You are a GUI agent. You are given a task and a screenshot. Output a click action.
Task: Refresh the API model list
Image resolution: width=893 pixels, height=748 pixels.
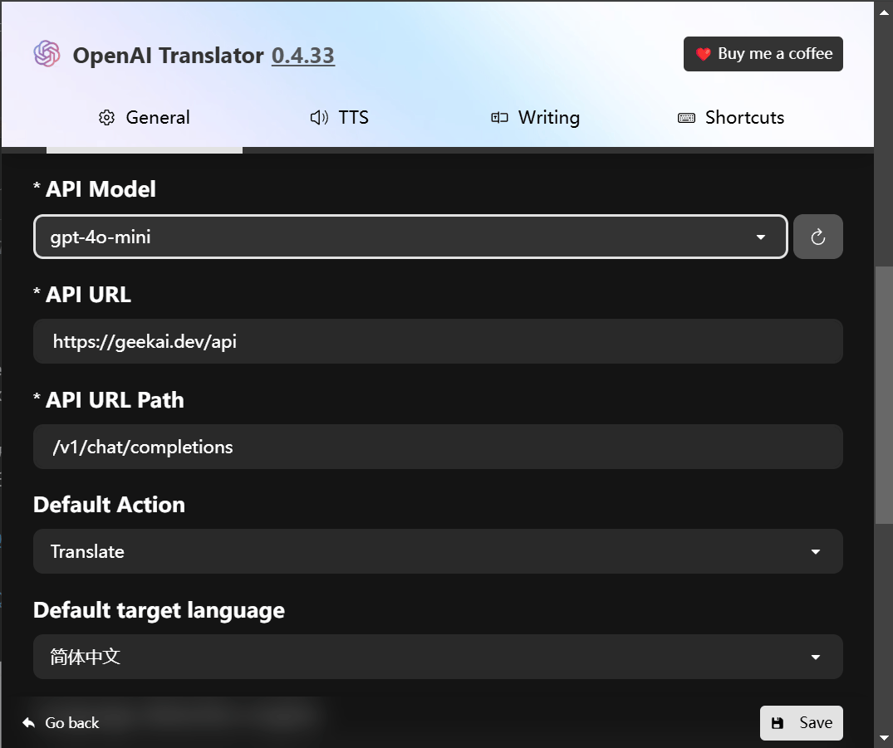818,237
